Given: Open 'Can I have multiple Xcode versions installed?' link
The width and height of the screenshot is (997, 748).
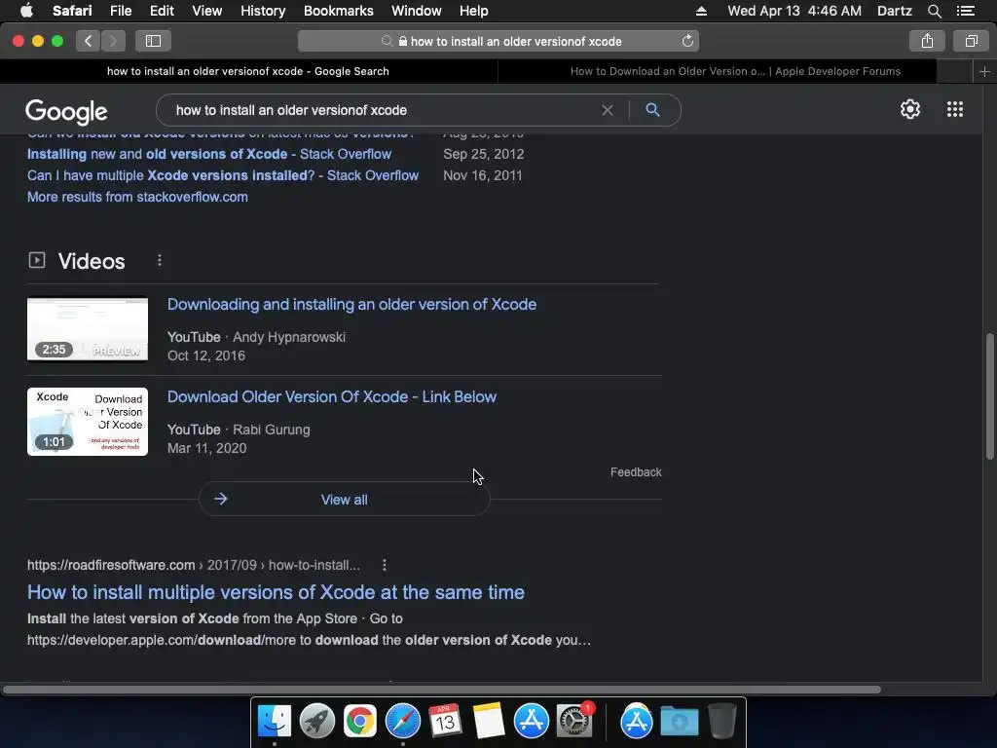Looking at the screenshot, I should tap(223, 175).
